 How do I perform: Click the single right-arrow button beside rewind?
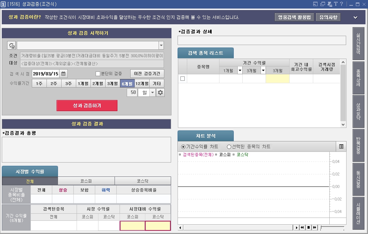pos(296,228)
